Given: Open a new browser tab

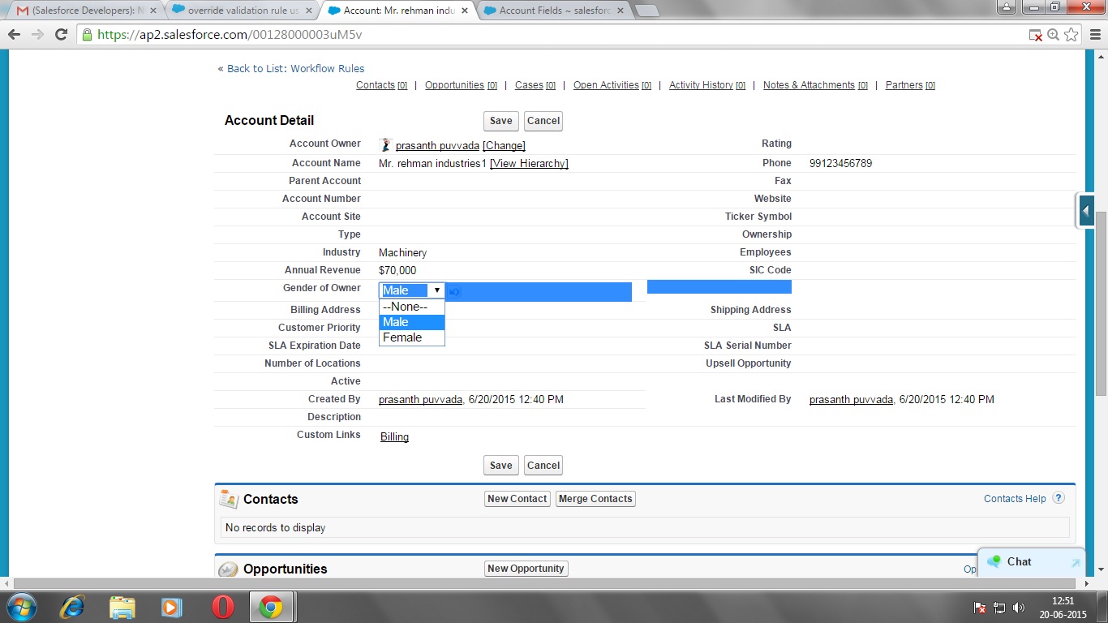Looking at the screenshot, I should (646, 11).
